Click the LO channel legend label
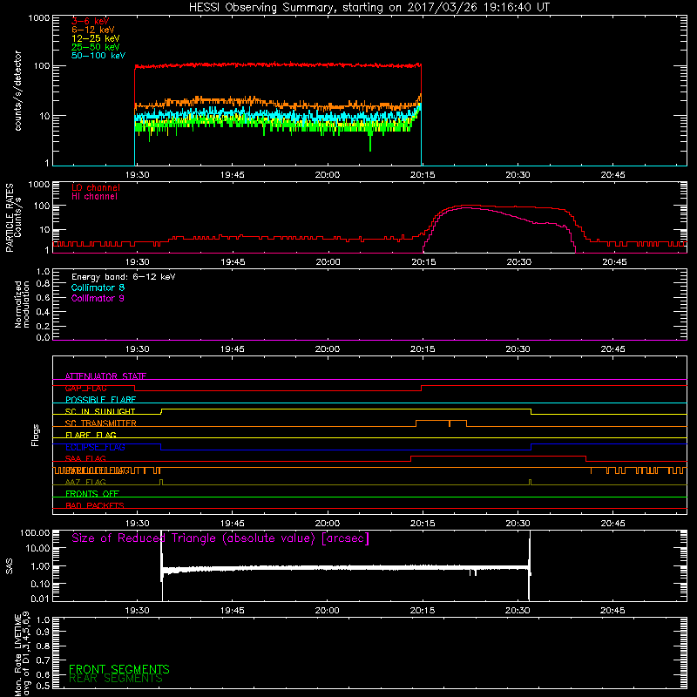The width and height of the screenshot is (697, 697). click(96, 187)
